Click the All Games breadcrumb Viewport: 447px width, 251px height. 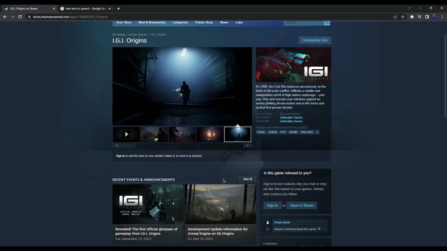[x=119, y=35]
